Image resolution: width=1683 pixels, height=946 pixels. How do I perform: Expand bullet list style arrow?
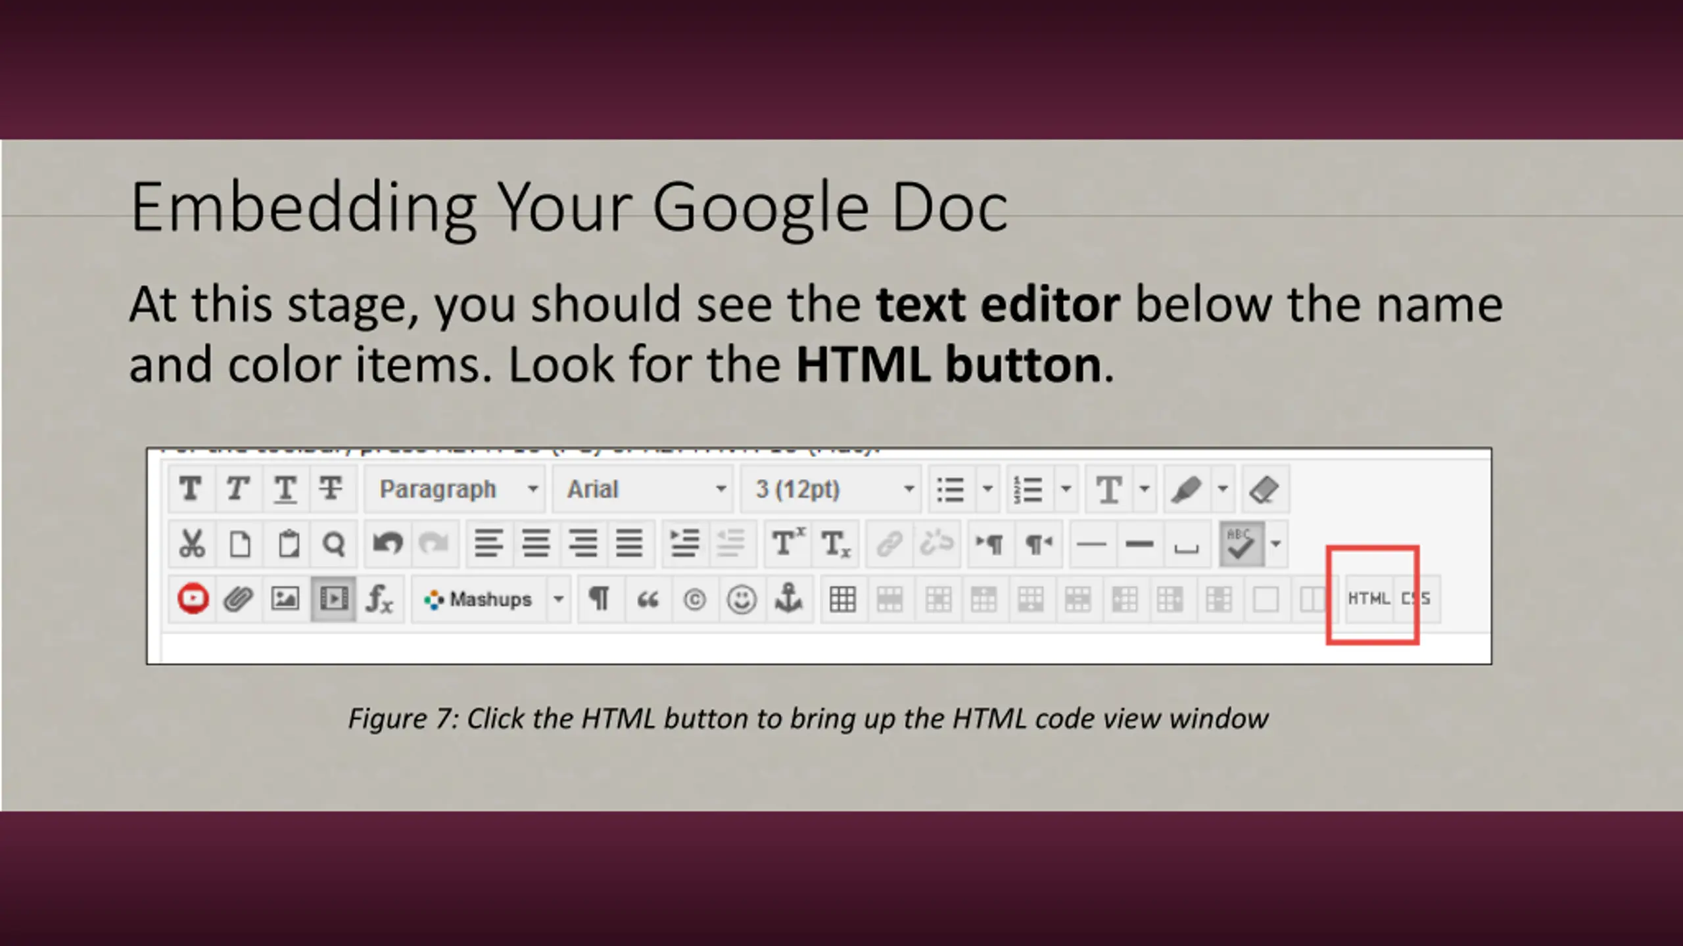tap(987, 489)
